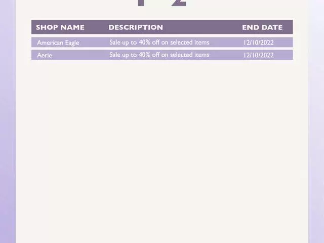Click the large number heading at top
The image size is (324, 243).
162,3
